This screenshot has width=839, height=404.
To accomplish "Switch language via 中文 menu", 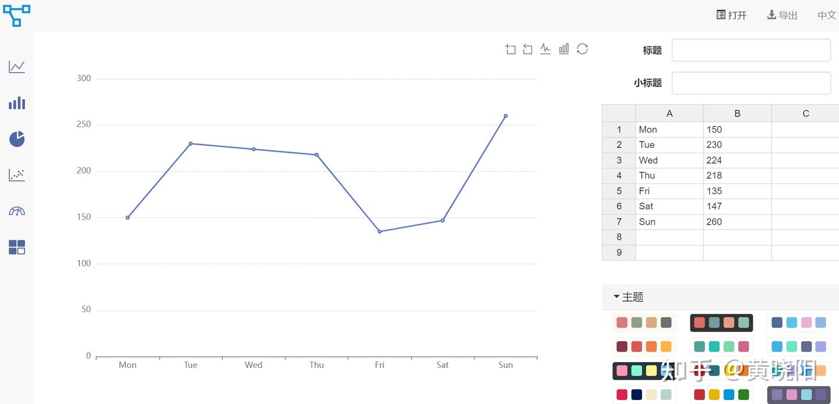I will (827, 15).
